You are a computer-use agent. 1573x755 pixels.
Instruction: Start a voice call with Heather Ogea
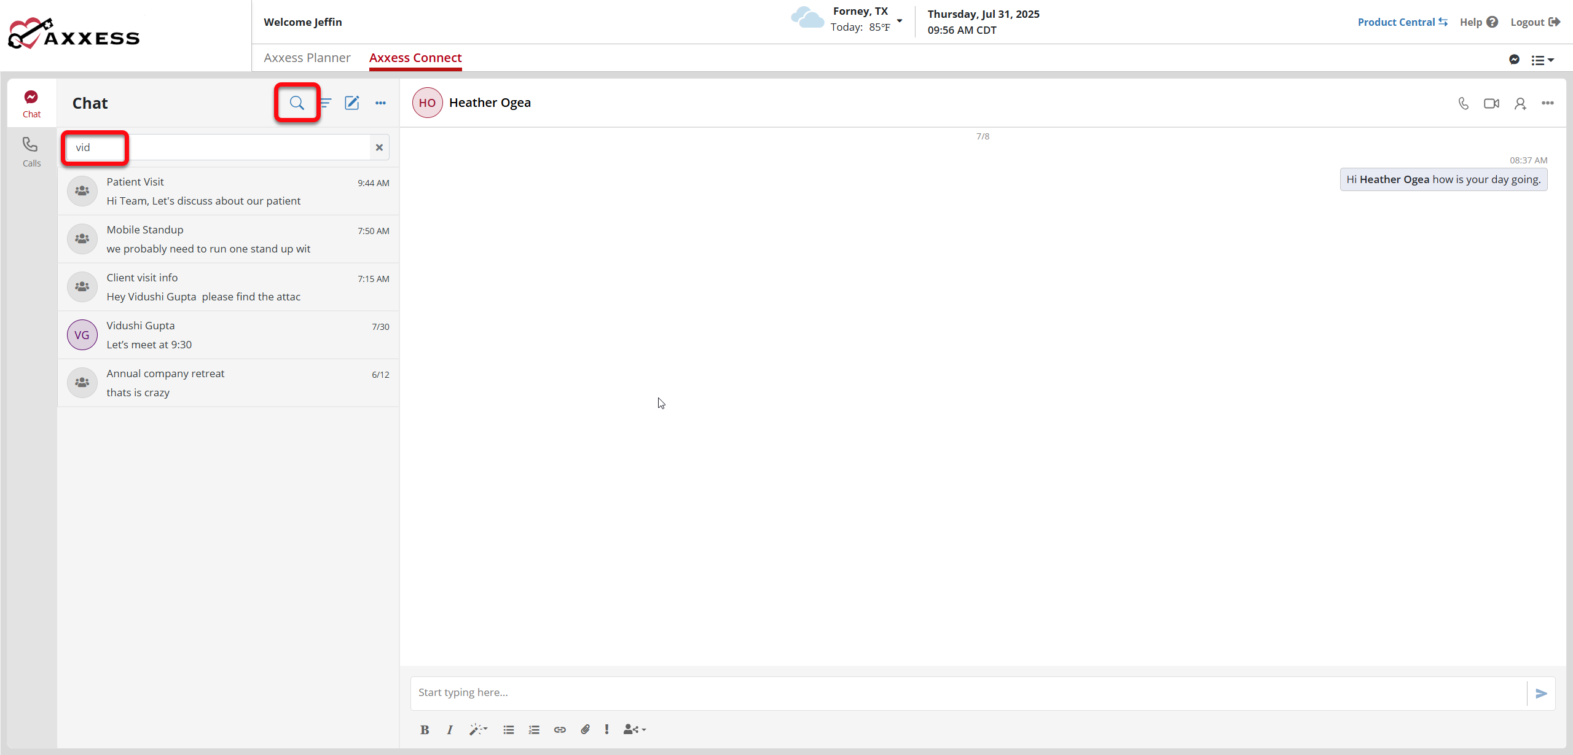pos(1464,103)
